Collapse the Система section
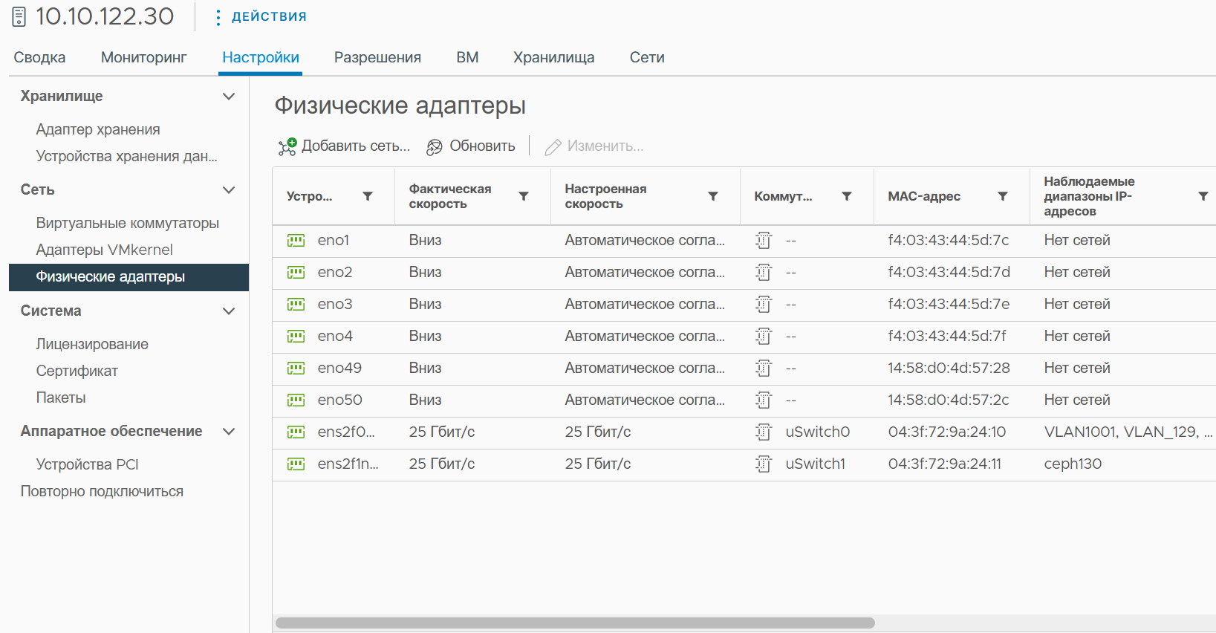1216x633 pixels. 229,311
